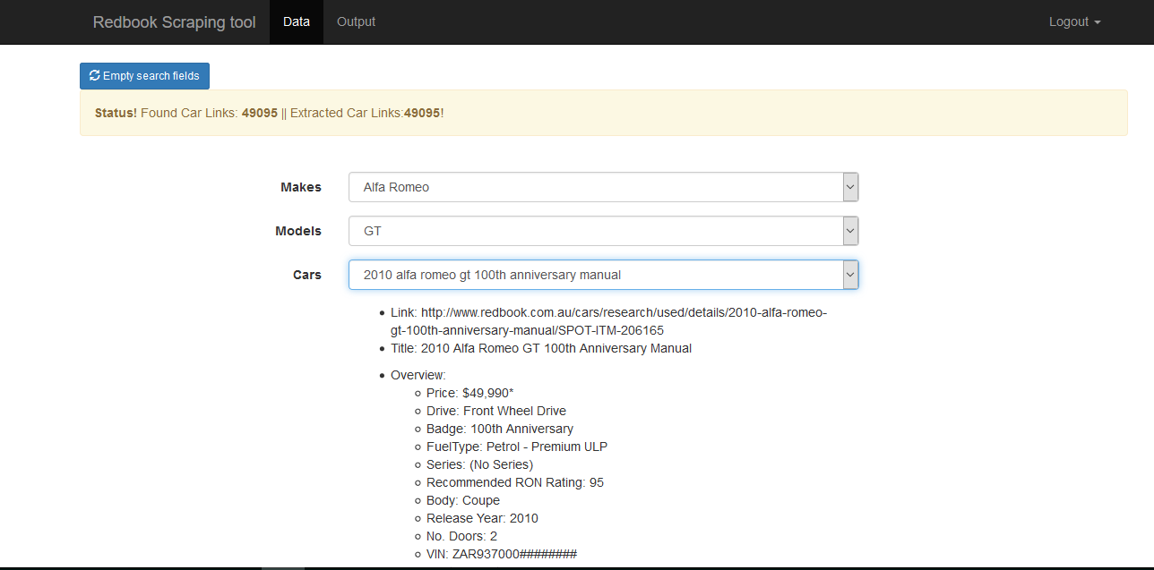Viewport: 1154px width, 570px height.
Task: Click the FuelType: Petrol - Premium ULP entry
Action: point(517,447)
